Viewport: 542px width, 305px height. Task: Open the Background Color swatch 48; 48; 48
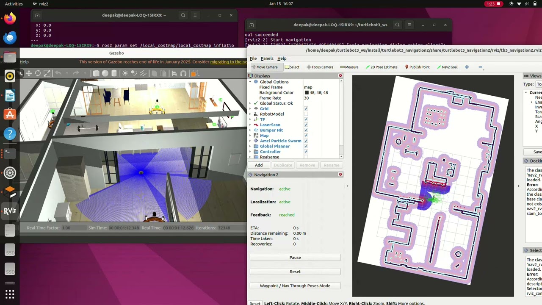[x=307, y=93]
